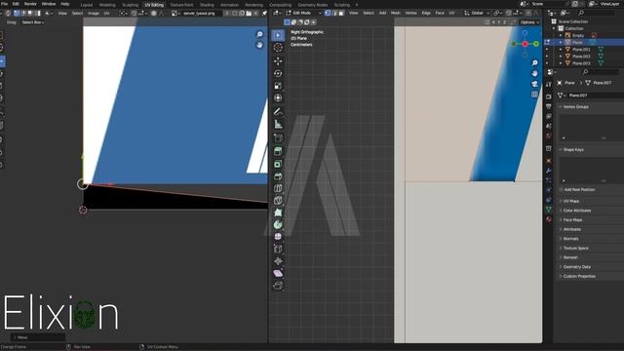Click the pan hand icon in 3D viewport
Viewport: 624px width, 351px height.
(x=535, y=73)
